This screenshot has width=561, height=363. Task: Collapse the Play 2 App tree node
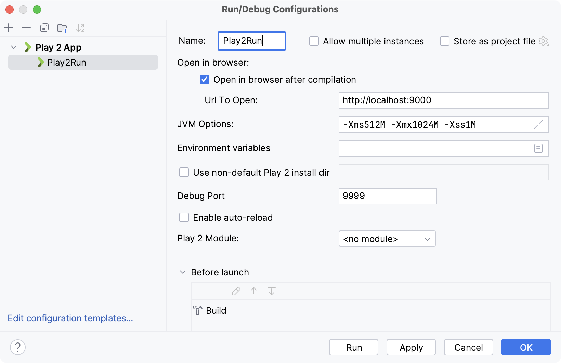14,47
